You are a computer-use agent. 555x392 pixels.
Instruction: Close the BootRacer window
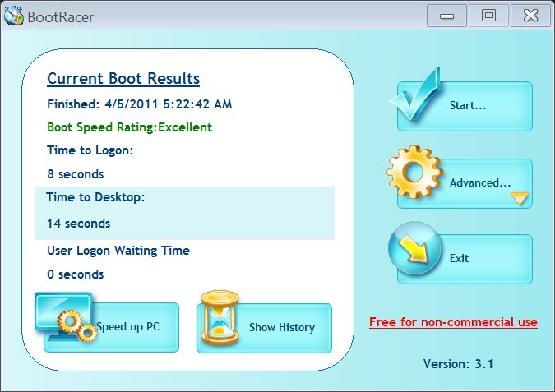530,16
